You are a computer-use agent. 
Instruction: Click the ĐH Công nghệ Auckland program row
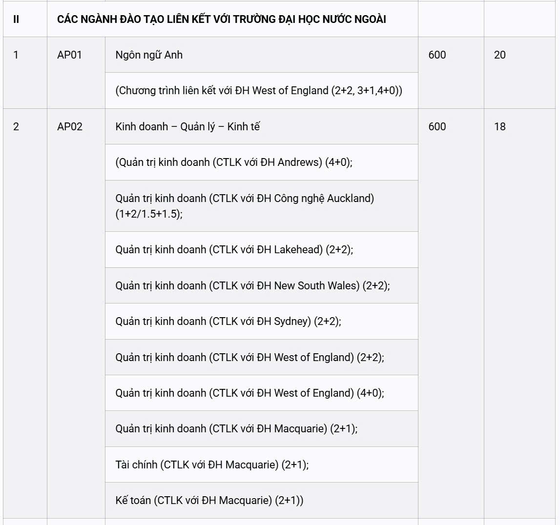tap(245, 206)
